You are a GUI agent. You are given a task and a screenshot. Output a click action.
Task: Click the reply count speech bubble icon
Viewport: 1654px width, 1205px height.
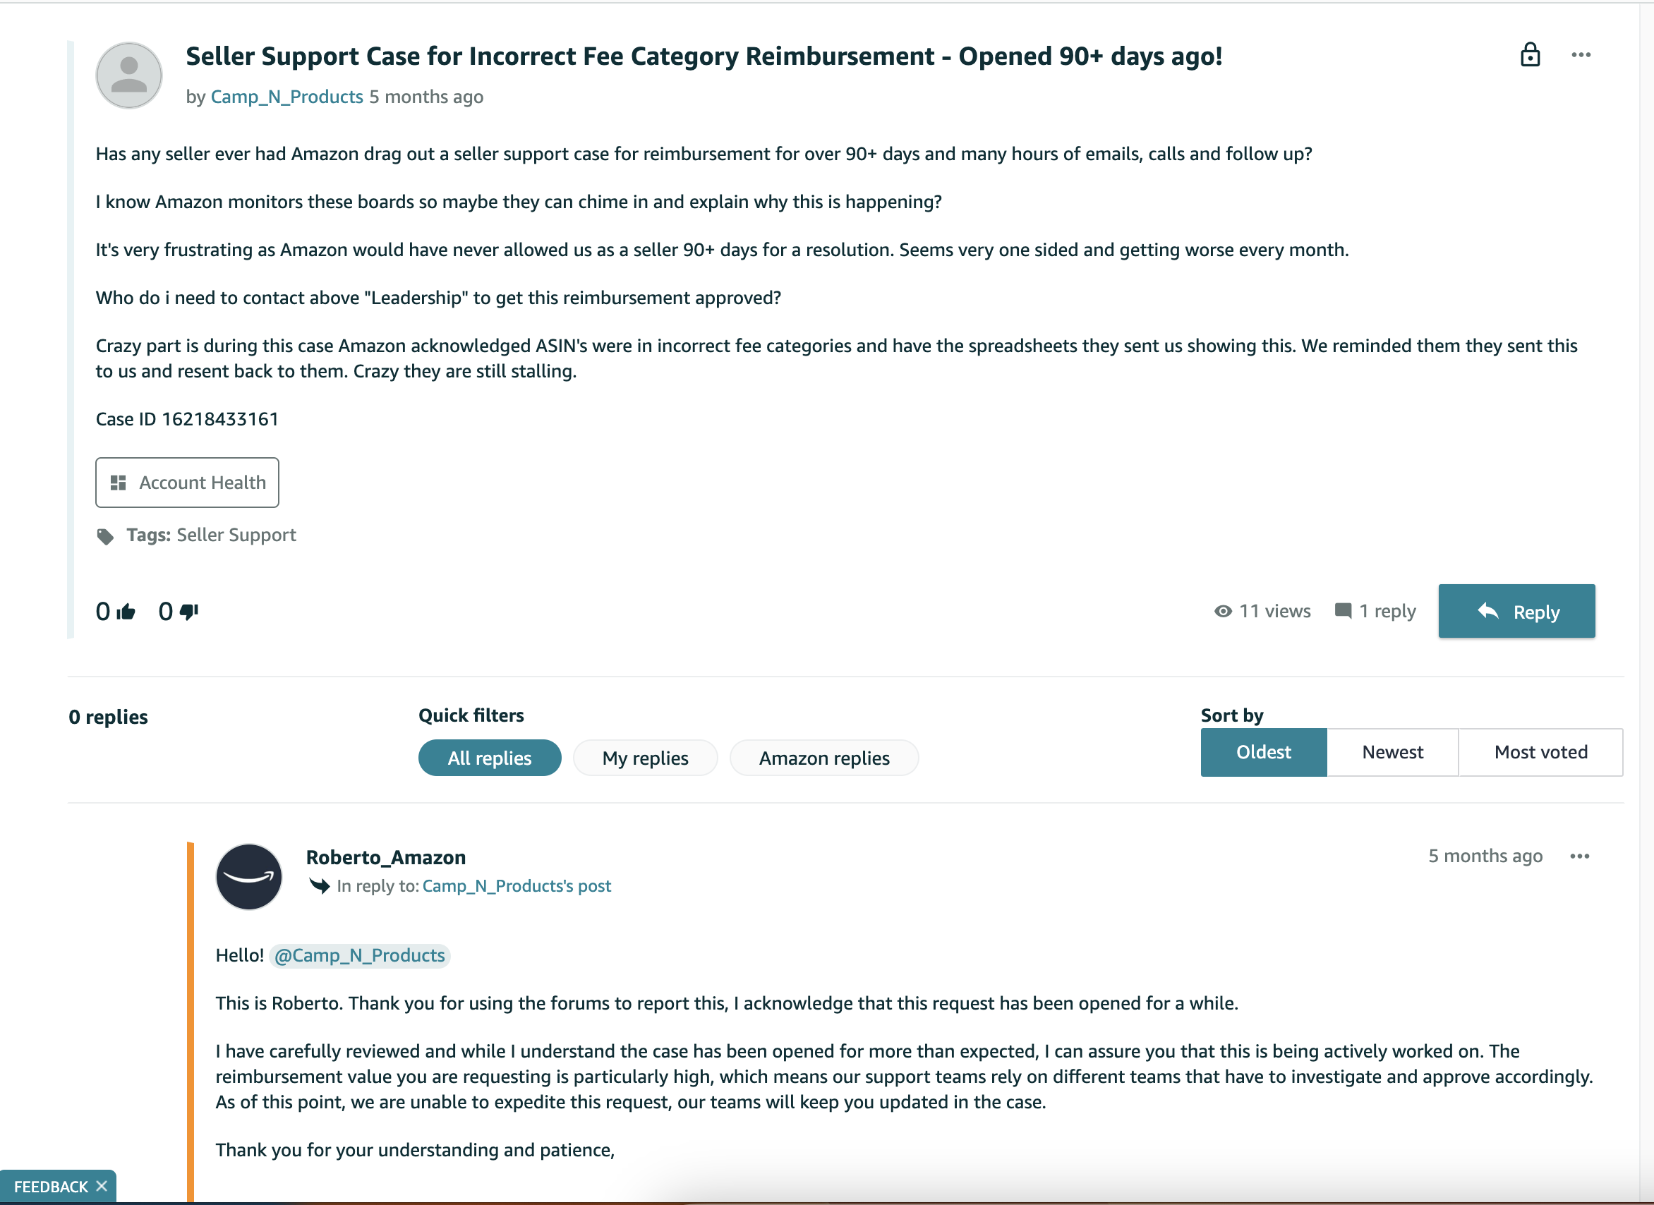coord(1342,610)
